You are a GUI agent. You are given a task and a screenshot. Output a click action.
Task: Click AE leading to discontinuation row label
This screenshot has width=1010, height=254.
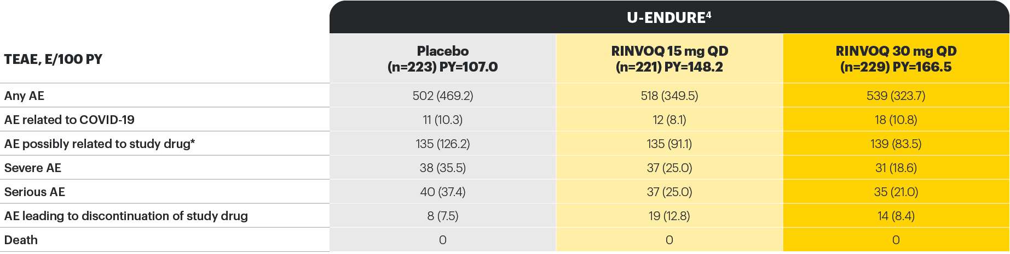126,216
